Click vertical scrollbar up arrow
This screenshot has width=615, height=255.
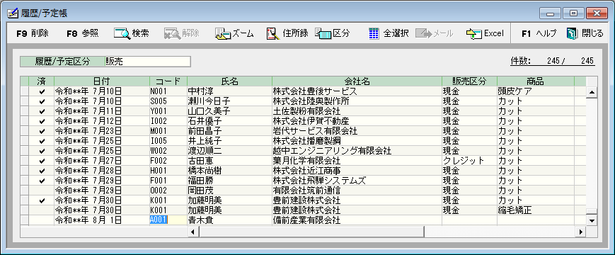click(x=592, y=93)
